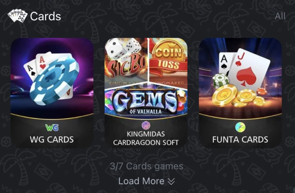The height and width of the screenshot is (193, 295).
Task: Click the WG provider logo
Action: click(x=52, y=128)
